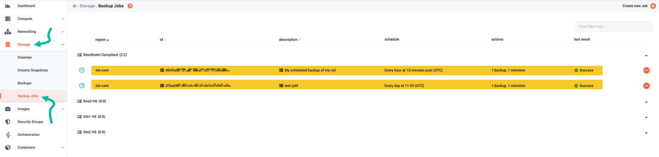
Task: Click the Networking topology icon
Action: pyautogui.click(x=8, y=31)
